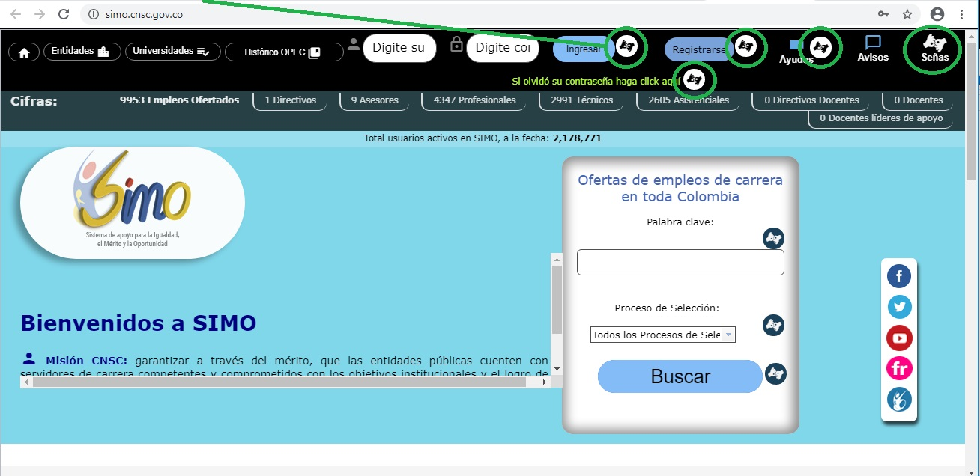Open the Avisos notifications icon
Viewport: 980px width, 476px height.
click(x=873, y=49)
